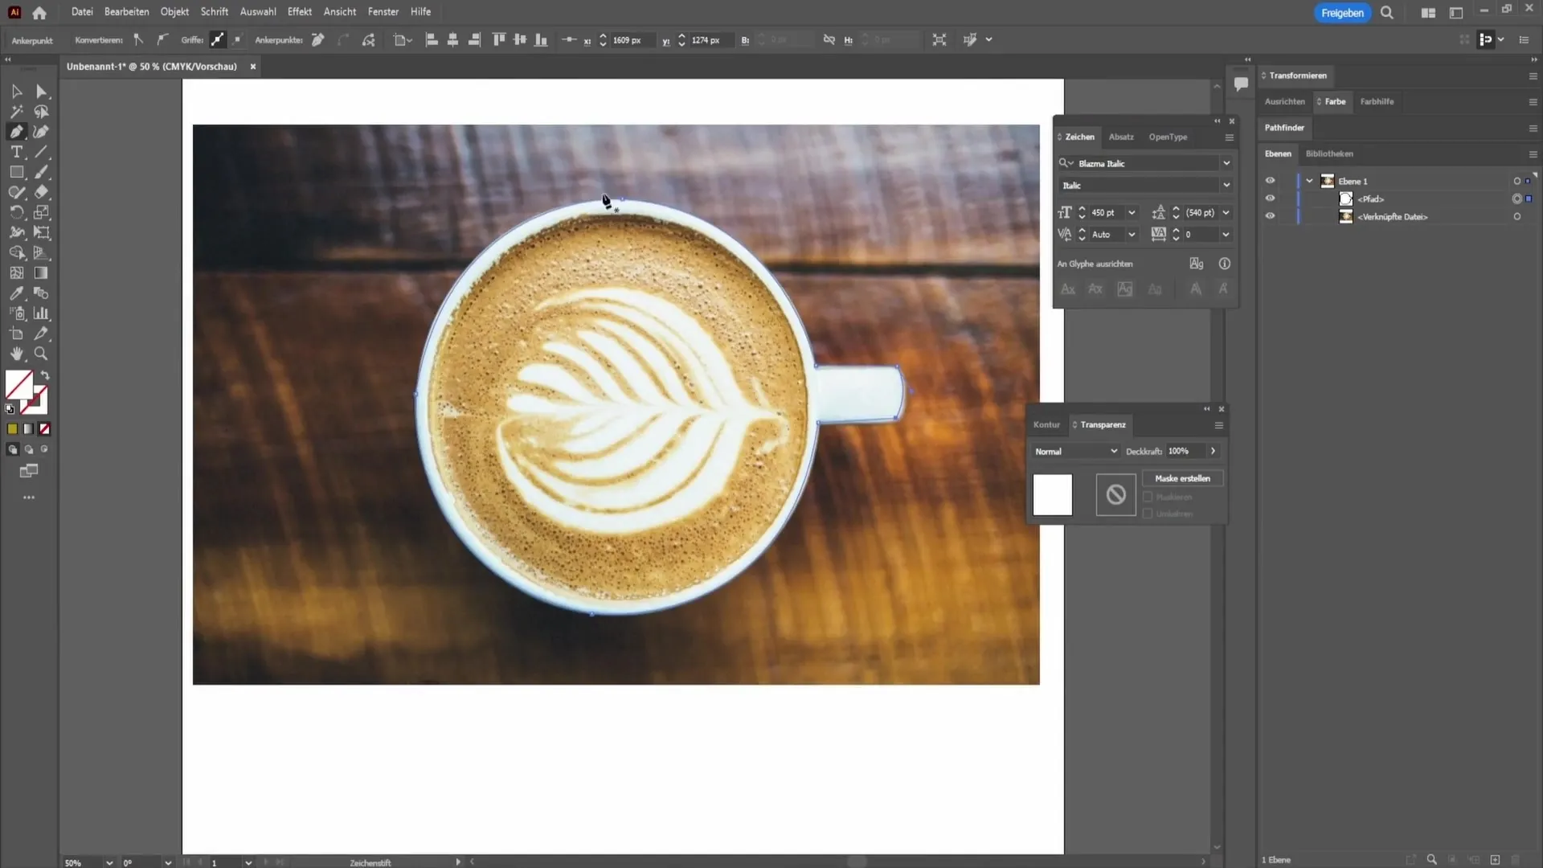Toggle visibility of Verknüpfte Datei sublayer
This screenshot has height=868, width=1543.
(1271, 216)
